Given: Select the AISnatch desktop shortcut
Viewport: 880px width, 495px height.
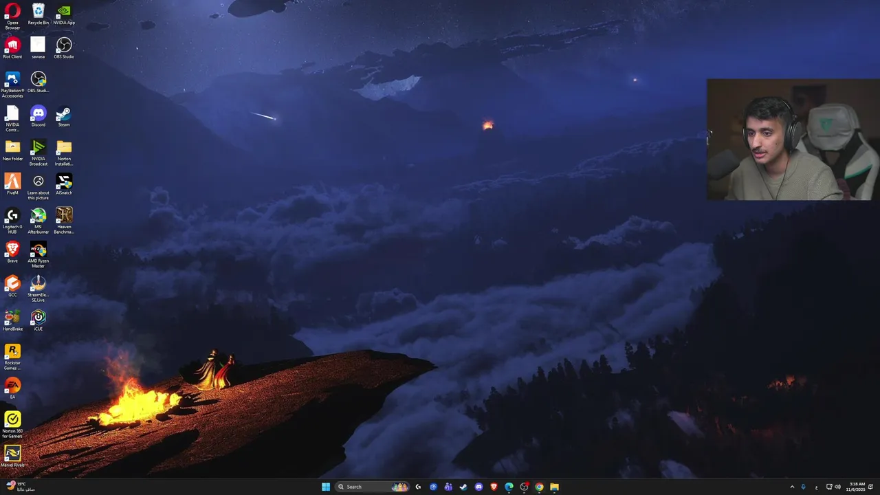Looking at the screenshot, I should tap(64, 184).
